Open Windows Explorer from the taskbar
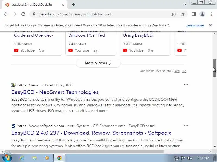This screenshot has width=217, height=162. (x=34, y=158)
